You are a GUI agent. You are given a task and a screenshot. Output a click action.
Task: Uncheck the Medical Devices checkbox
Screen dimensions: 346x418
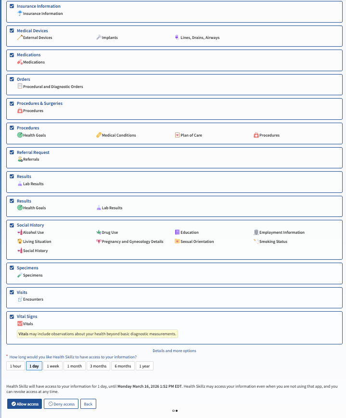(12, 30)
